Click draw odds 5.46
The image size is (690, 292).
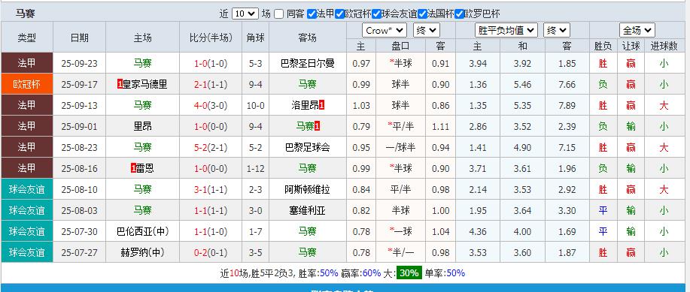pos(522,85)
